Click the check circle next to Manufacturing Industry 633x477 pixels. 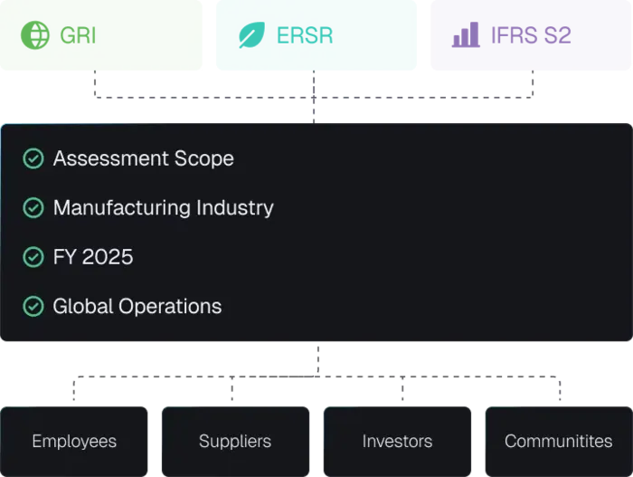click(x=33, y=208)
